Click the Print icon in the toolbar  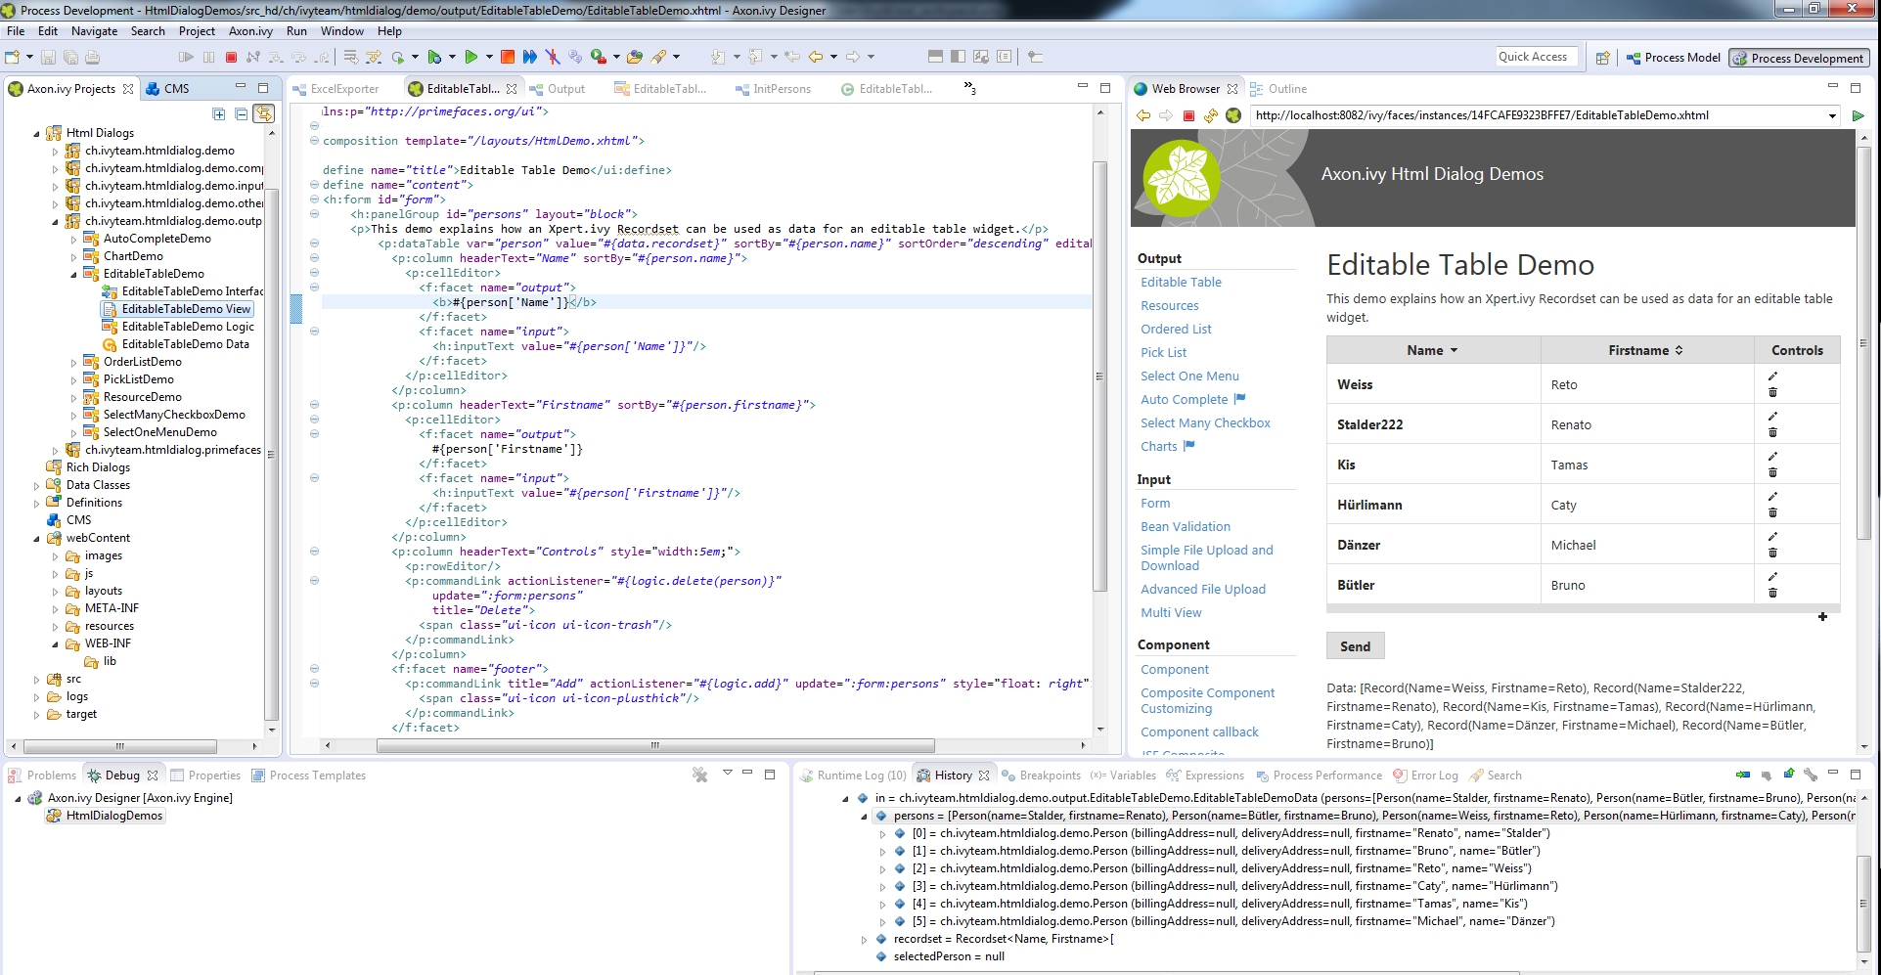tap(92, 58)
